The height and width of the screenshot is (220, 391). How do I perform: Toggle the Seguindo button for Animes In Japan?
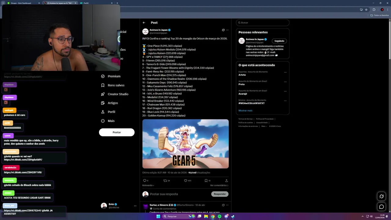click(279, 41)
